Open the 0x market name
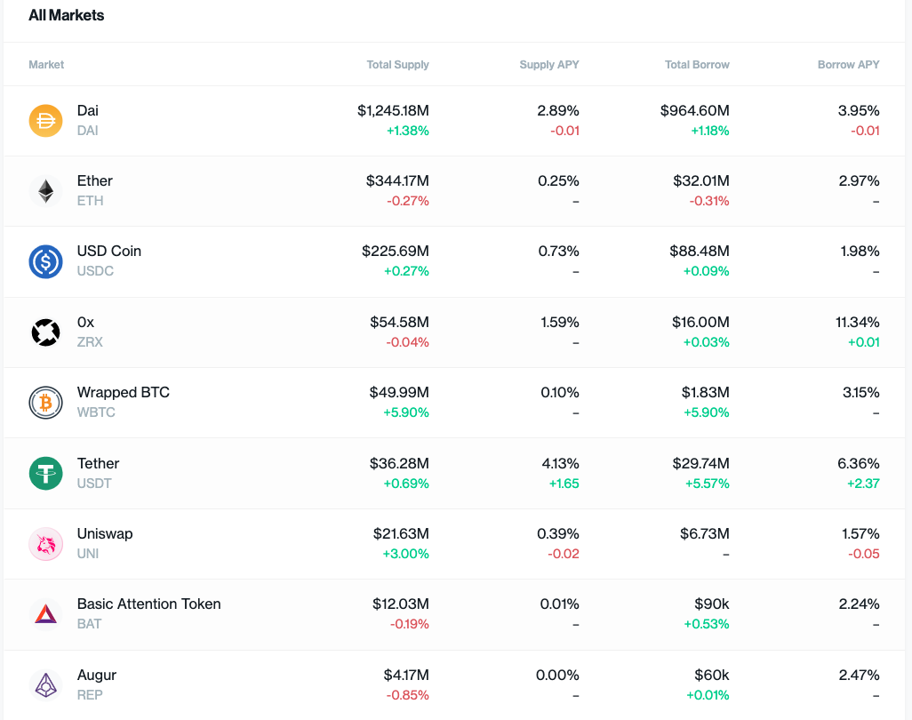 (85, 322)
